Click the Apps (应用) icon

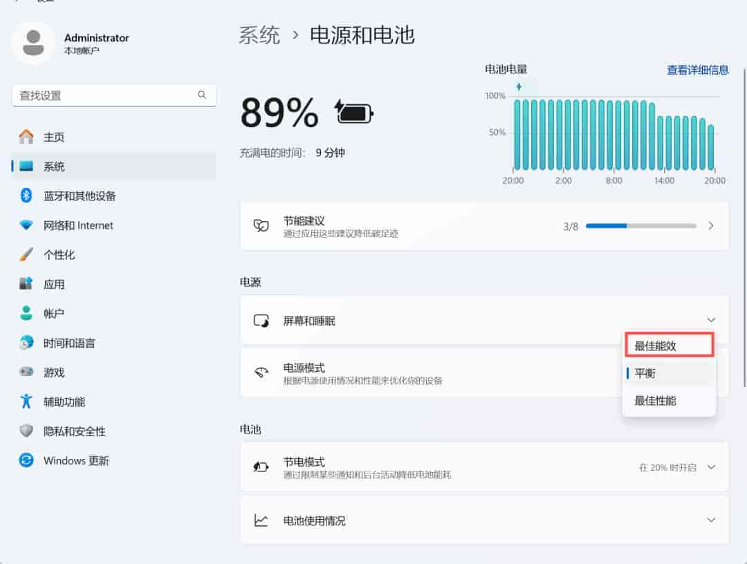click(26, 283)
